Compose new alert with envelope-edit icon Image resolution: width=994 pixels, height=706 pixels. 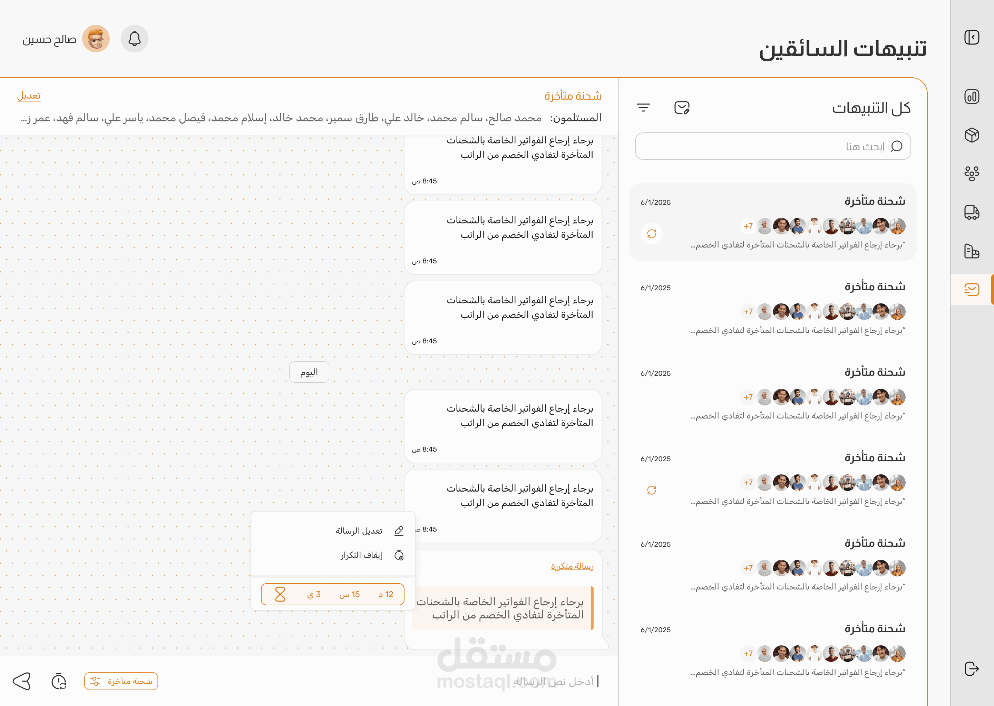pyautogui.click(x=682, y=107)
